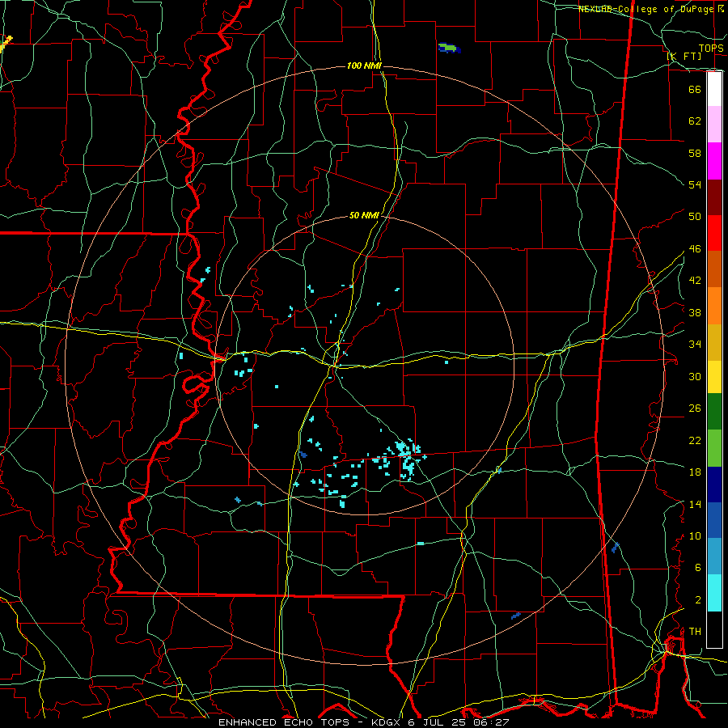Click the "38" value on the legend scale
Screen dimensions: 728x728
tap(695, 312)
